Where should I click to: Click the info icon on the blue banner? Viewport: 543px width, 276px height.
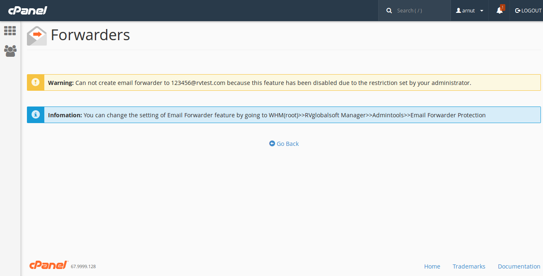pyautogui.click(x=35, y=115)
